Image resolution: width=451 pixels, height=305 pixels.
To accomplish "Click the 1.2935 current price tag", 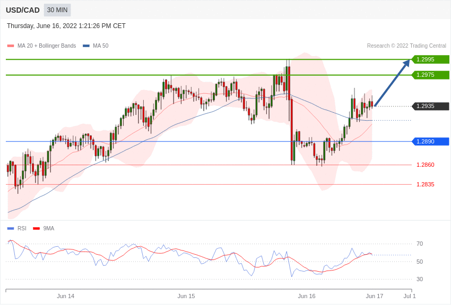I will (430, 106).
